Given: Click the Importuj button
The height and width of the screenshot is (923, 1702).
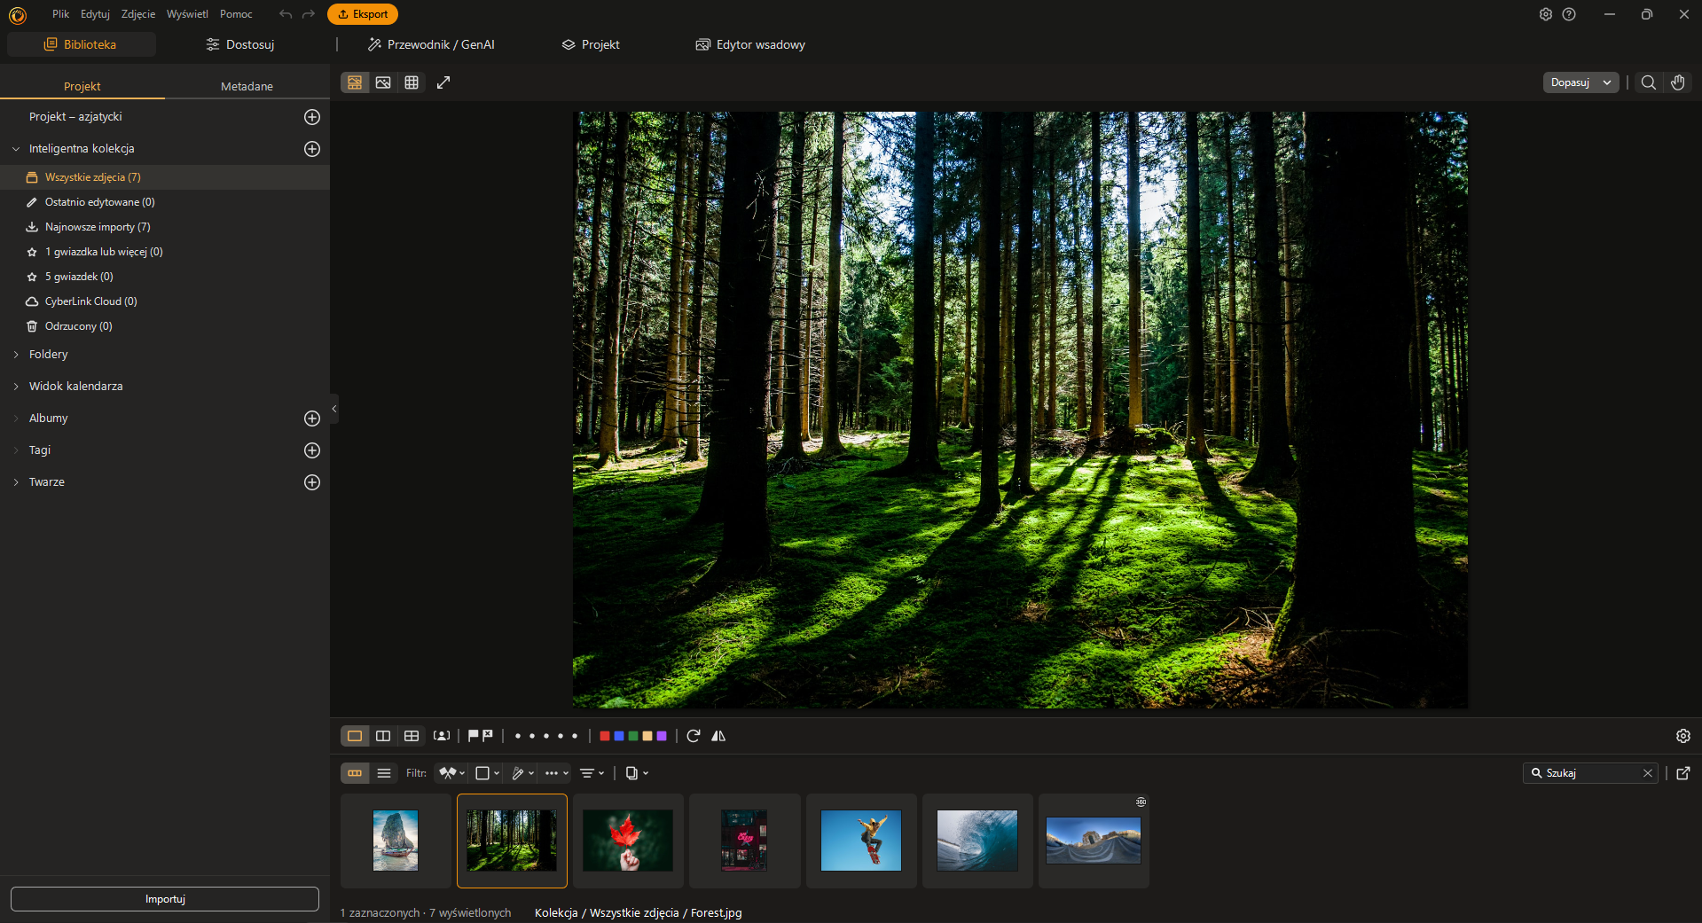Looking at the screenshot, I should 165,899.
